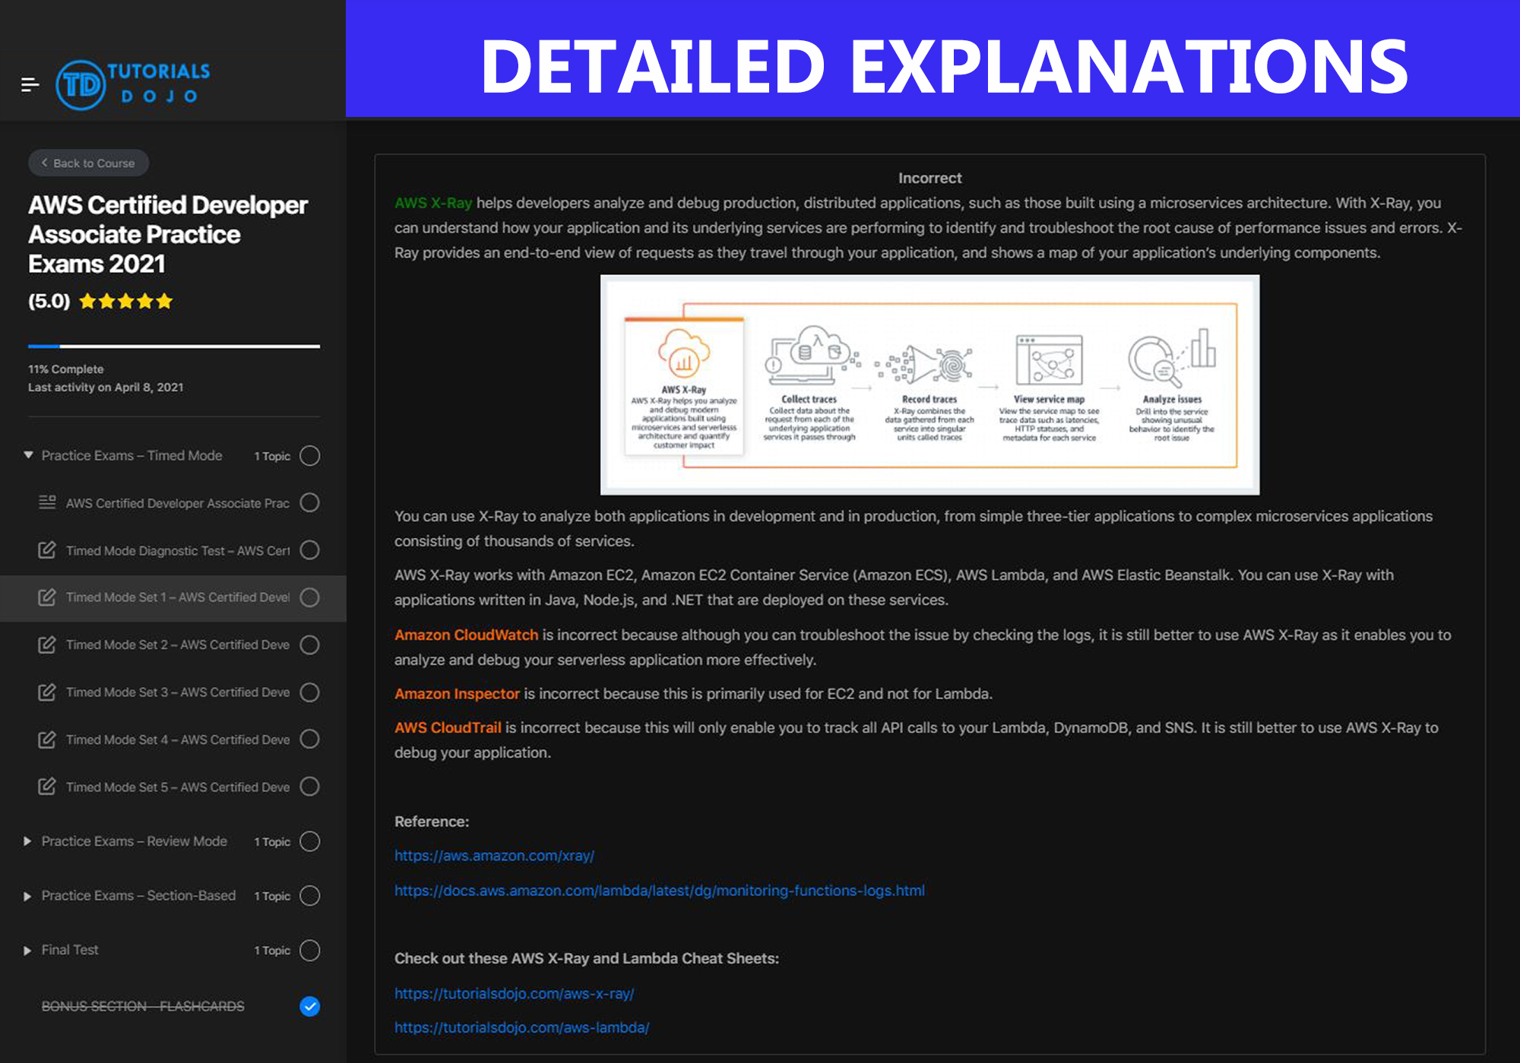
Task: Expand Practice Exams – Section-Based section
Action: coord(28,896)
